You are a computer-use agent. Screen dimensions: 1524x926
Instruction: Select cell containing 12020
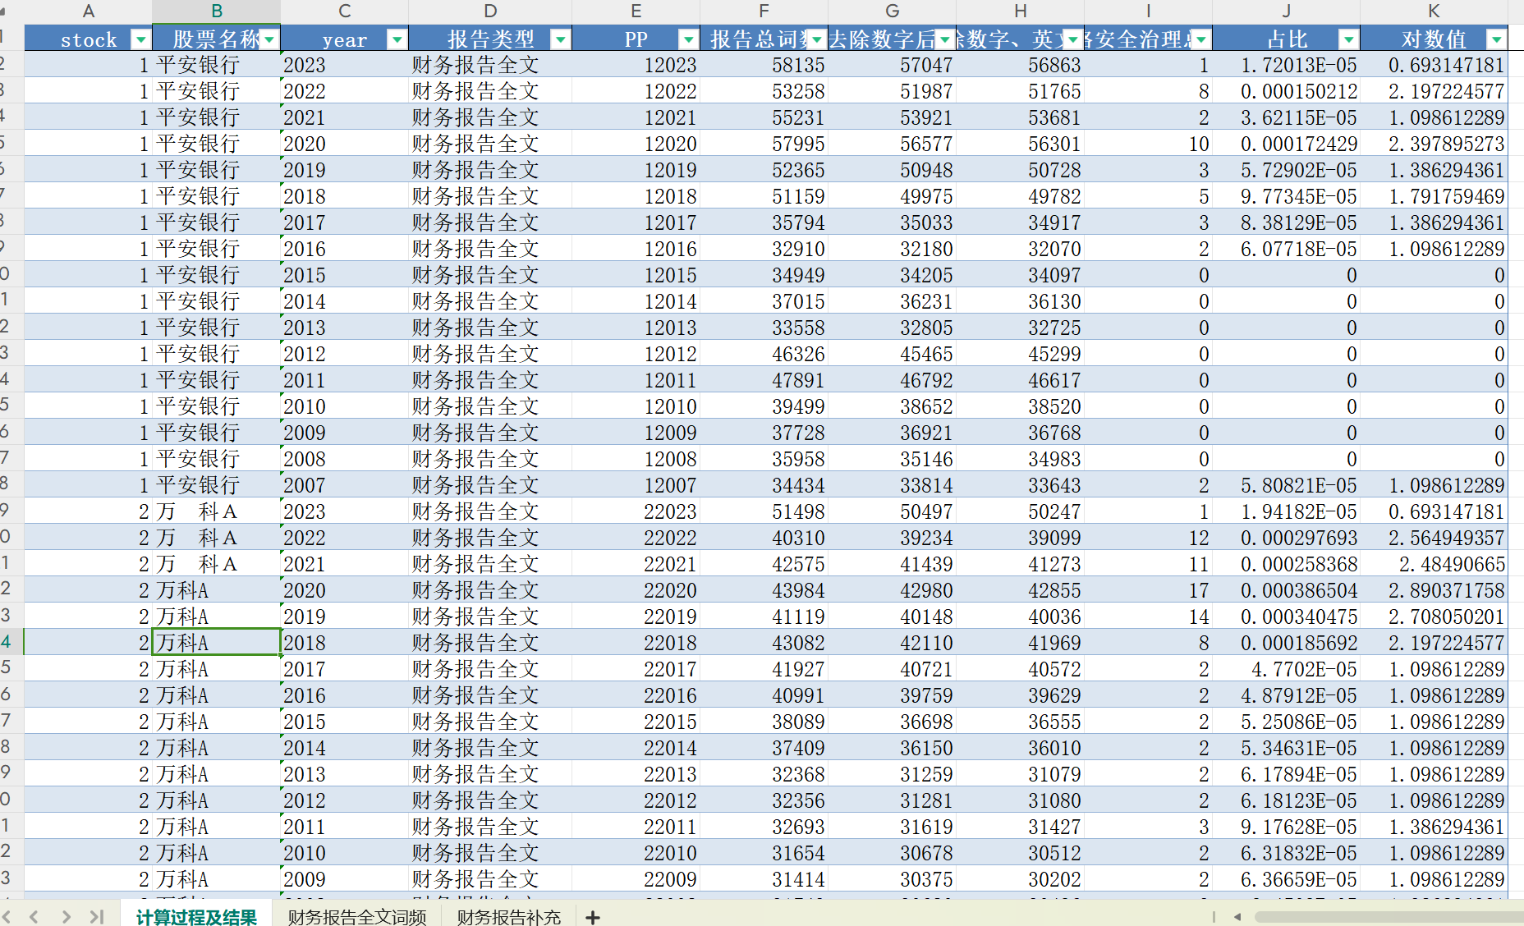point(636,144)
